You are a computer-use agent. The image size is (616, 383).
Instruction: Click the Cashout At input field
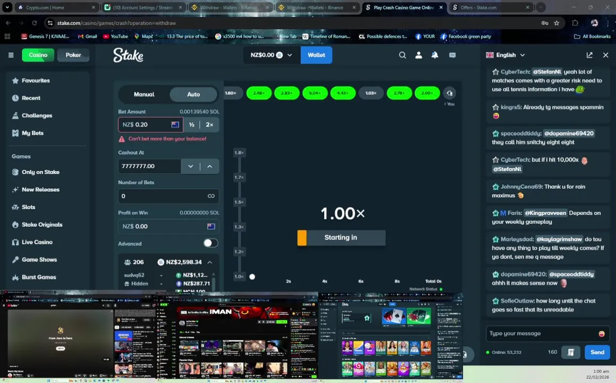(x=149, y=166)
